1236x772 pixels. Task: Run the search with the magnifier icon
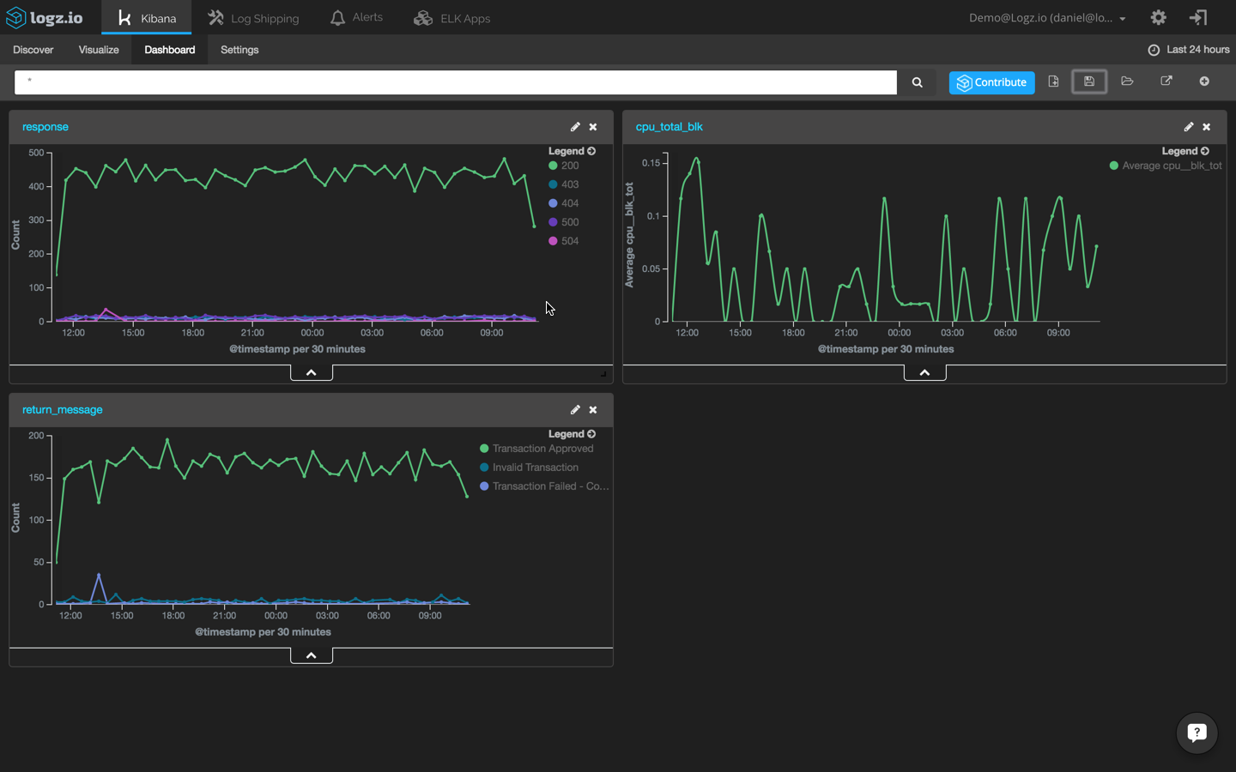click(917, 81)
